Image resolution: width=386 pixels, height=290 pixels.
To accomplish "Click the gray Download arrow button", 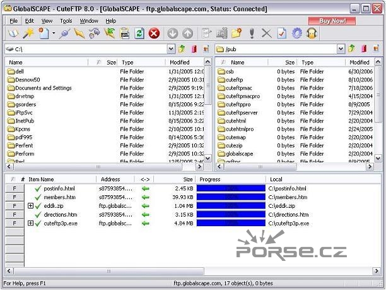I will pos(173,33).
